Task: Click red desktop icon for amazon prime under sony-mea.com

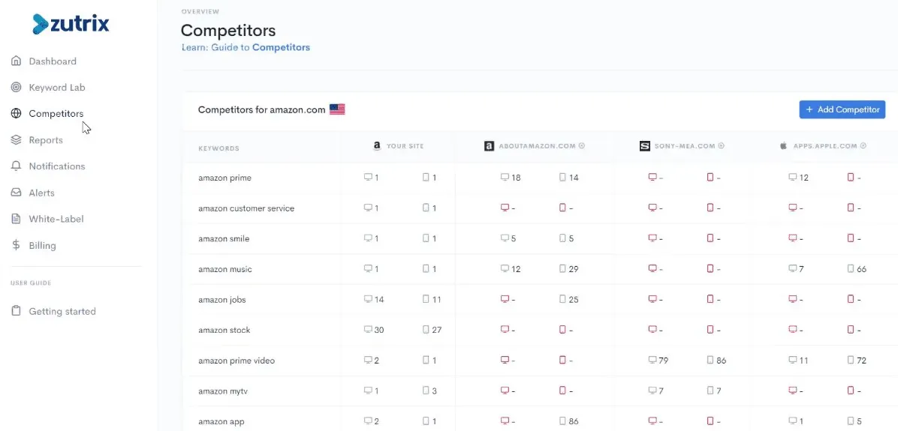Action: [652, 177]
